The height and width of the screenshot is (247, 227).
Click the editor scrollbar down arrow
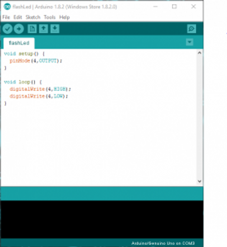[x=199, y=181]
